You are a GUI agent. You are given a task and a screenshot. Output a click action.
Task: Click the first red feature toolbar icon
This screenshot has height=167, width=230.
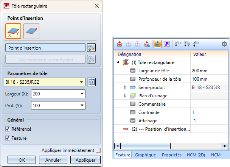coord(120,44)
